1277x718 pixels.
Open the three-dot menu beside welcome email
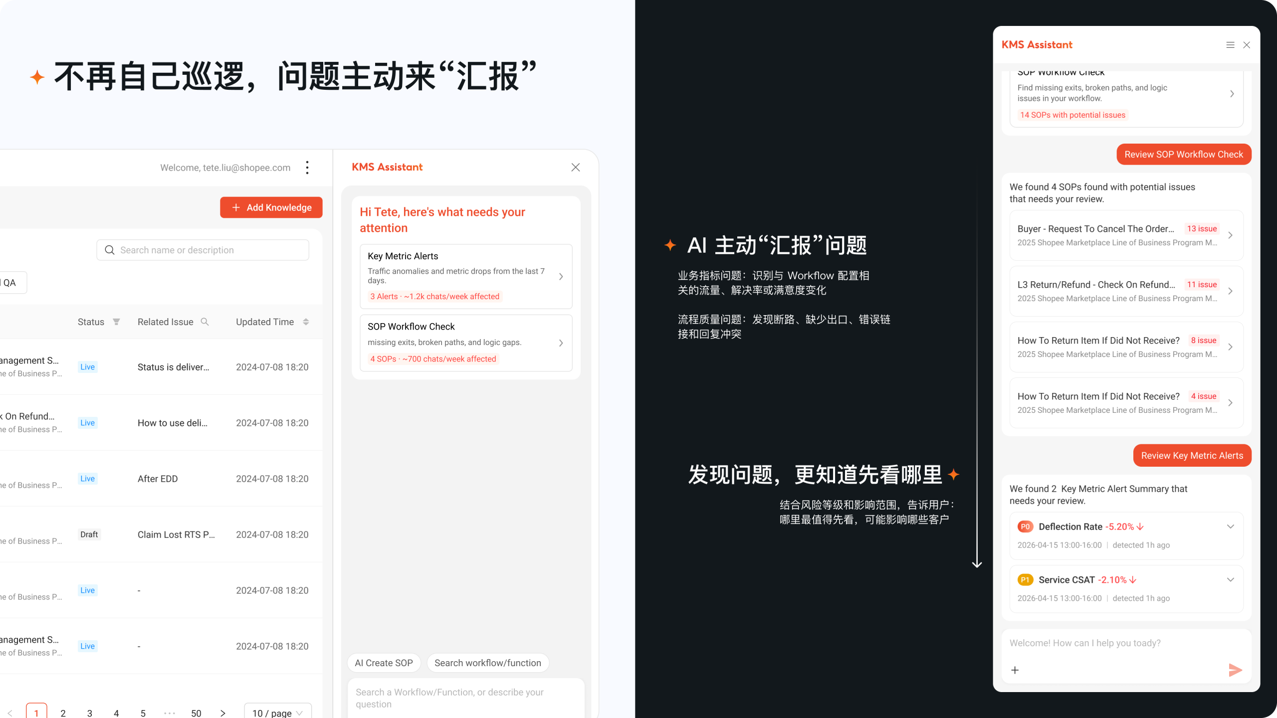pos(307,168)
